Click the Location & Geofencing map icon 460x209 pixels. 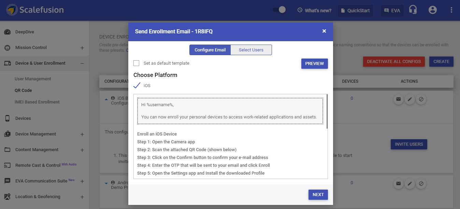pos(7,197)
